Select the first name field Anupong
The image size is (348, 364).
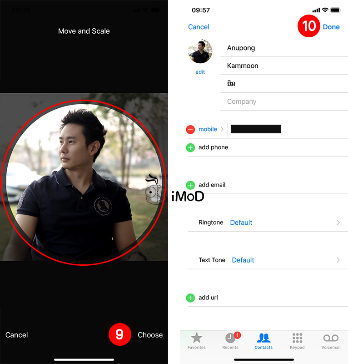tap(284, 48)
